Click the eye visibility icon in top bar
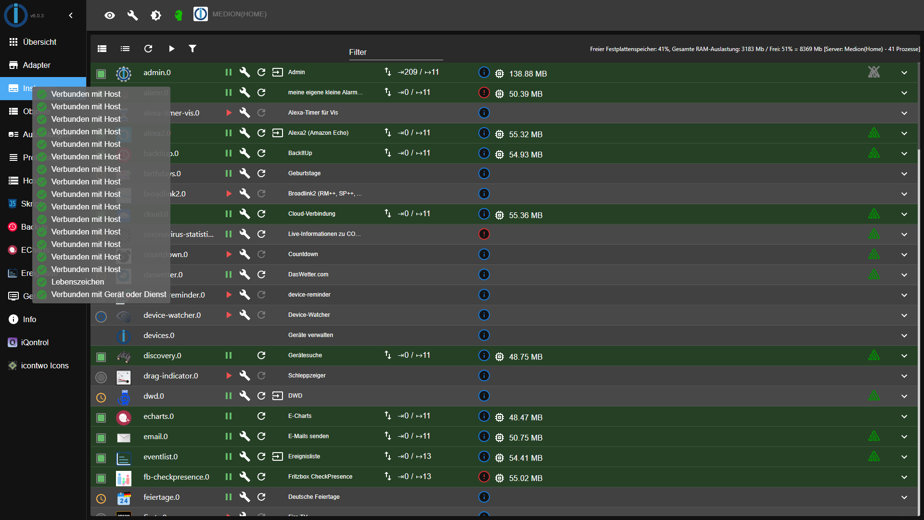The height and width of the screenshot is (520, 924). pos(110,15)
